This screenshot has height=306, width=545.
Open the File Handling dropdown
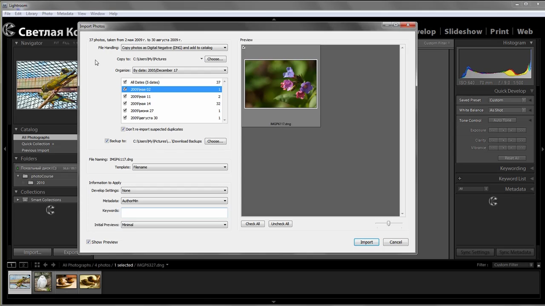point(174,48)
